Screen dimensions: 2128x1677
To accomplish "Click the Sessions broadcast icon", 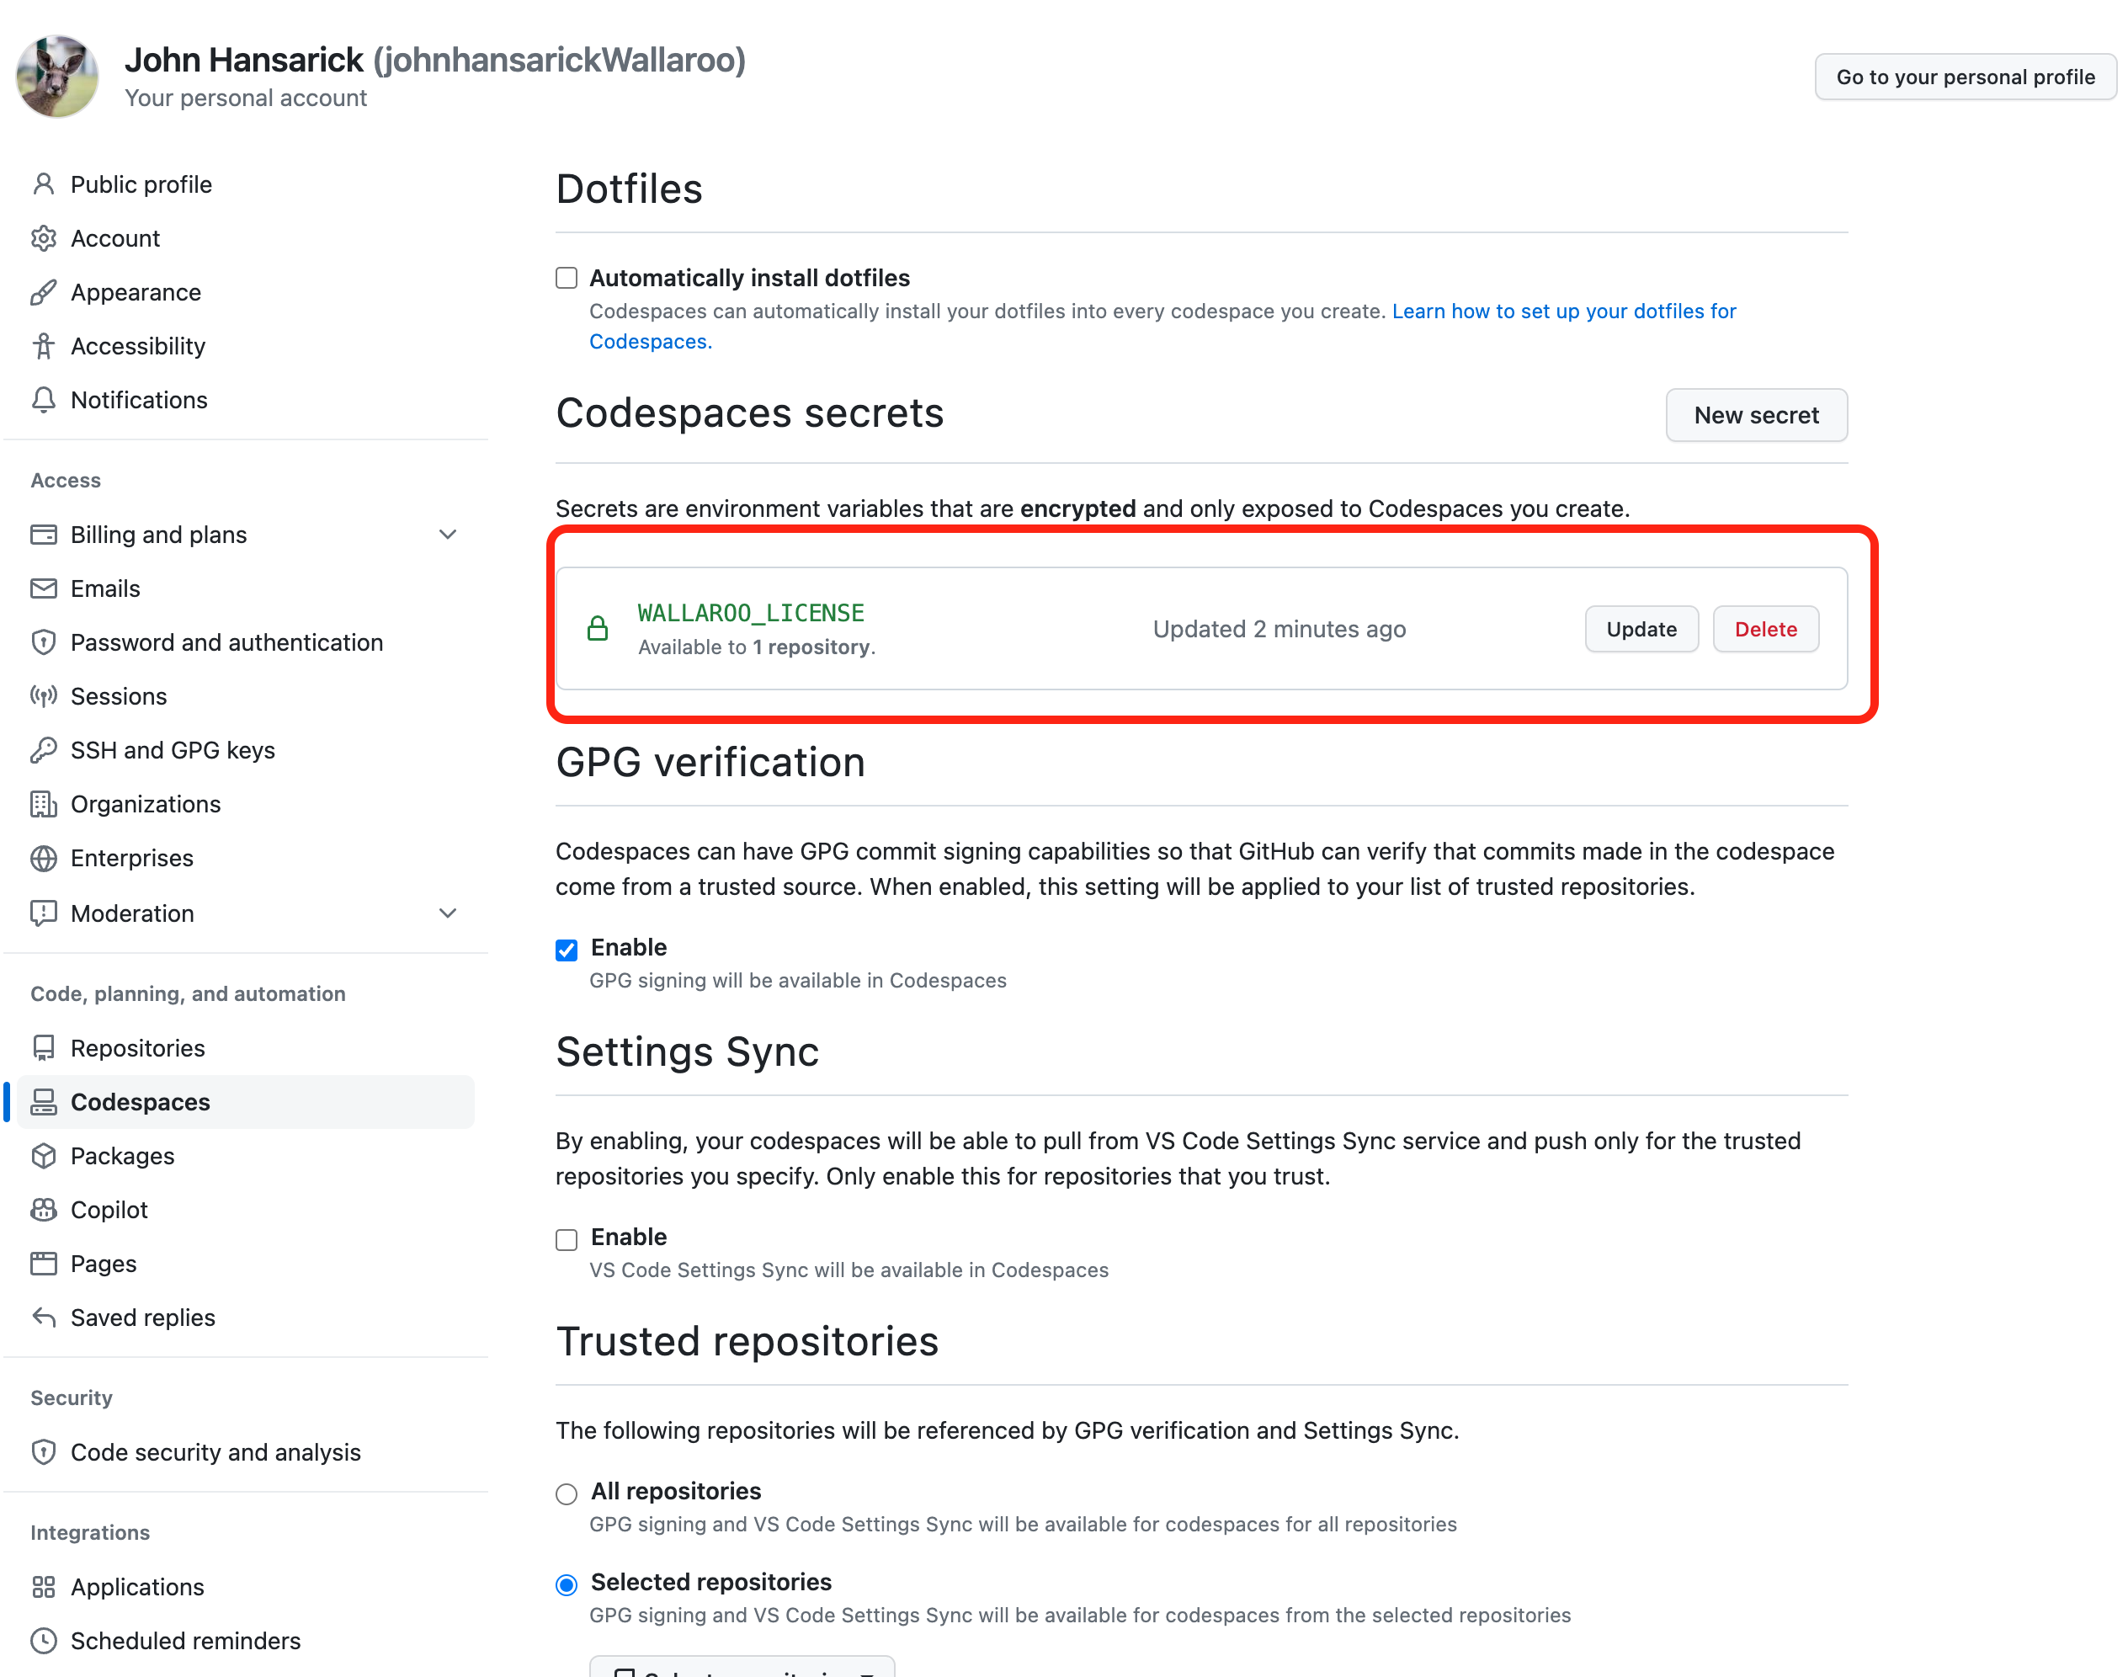I will tap(44, 696).
